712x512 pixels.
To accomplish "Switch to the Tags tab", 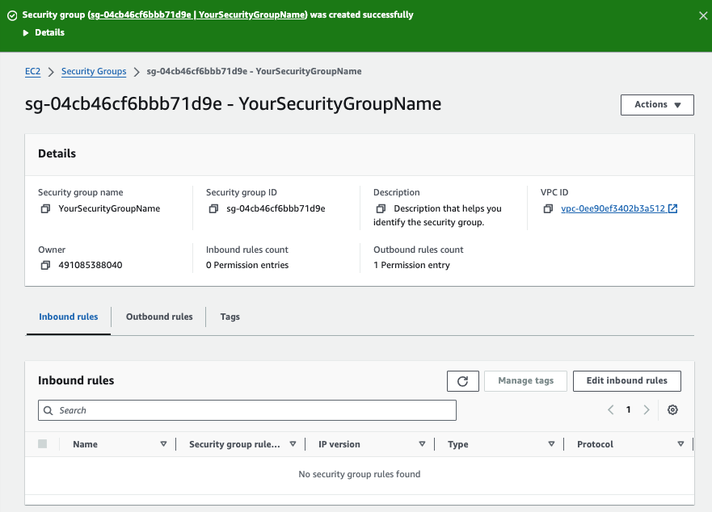I will 230,317.
